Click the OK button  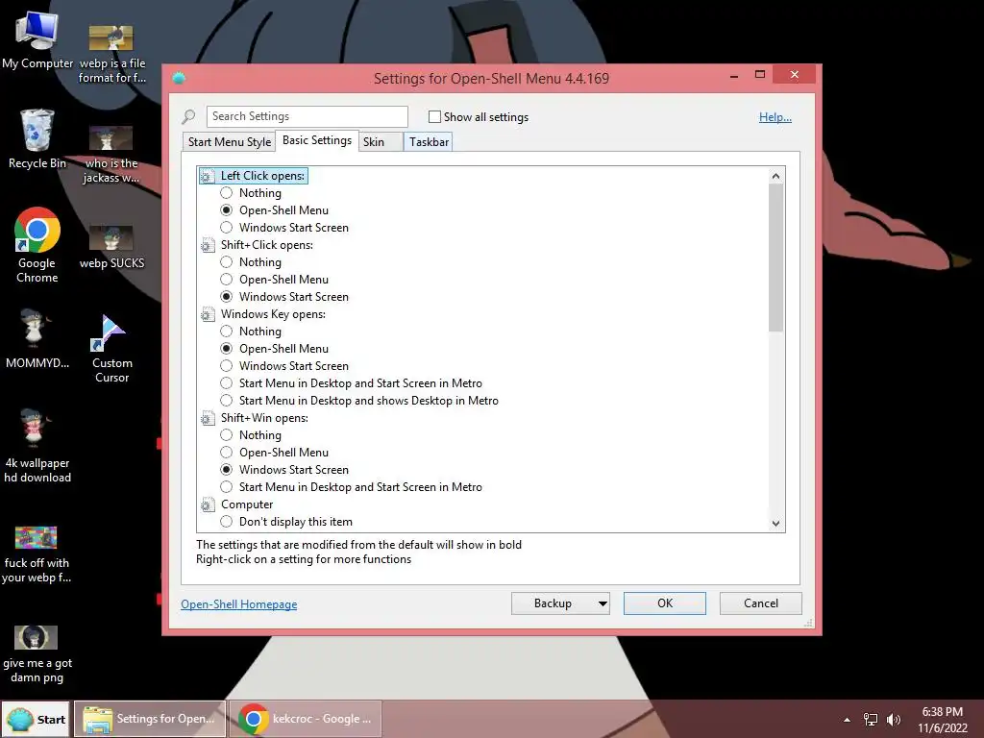pos(665,603)
